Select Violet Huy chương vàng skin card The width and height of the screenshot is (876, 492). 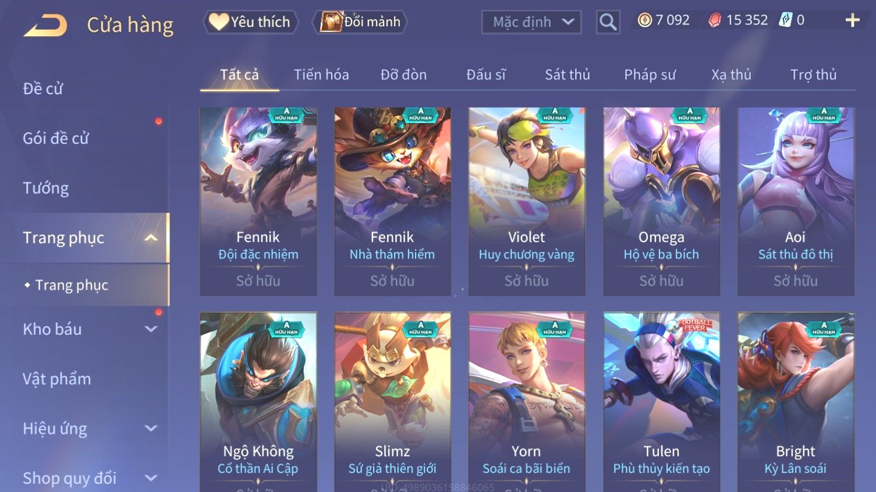coord(527,201)
